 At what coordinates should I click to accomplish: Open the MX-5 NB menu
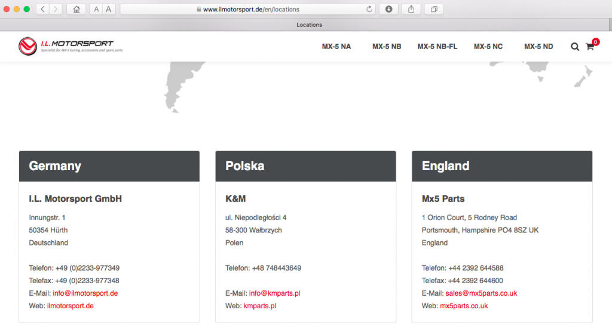coord(387,47)
